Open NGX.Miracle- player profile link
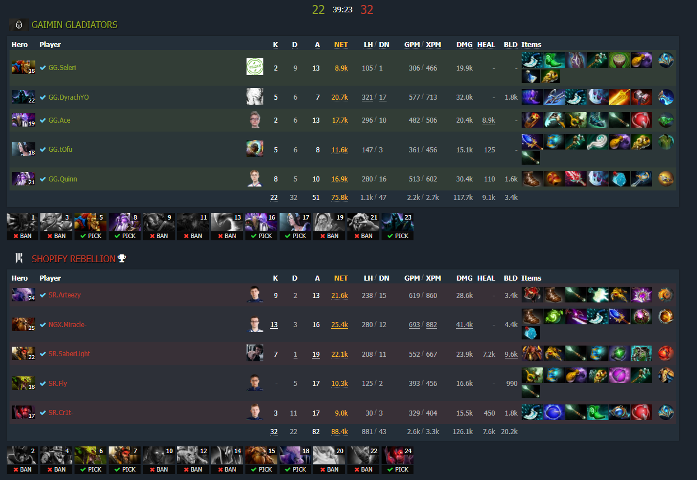Viewport: 697px width, 480px height. tap(68, 324)
